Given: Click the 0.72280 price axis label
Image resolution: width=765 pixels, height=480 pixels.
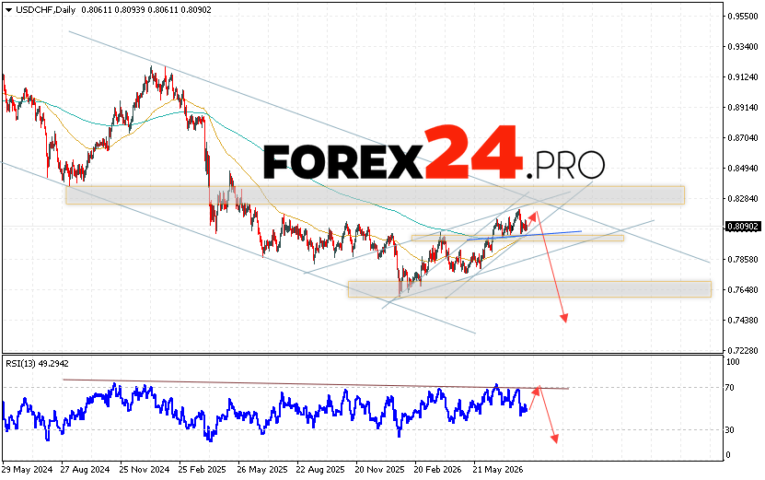Looking at the screenshot, I should tap(743, 351).
